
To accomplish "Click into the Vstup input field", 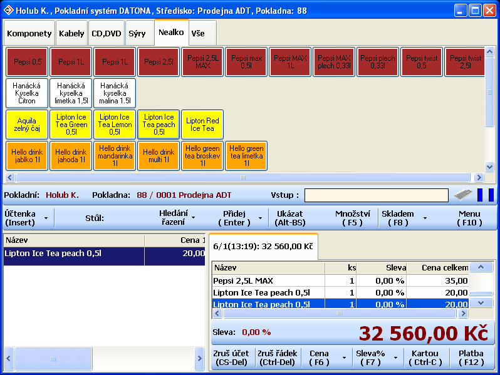I will pyautogui.click(x=377, y=195).
